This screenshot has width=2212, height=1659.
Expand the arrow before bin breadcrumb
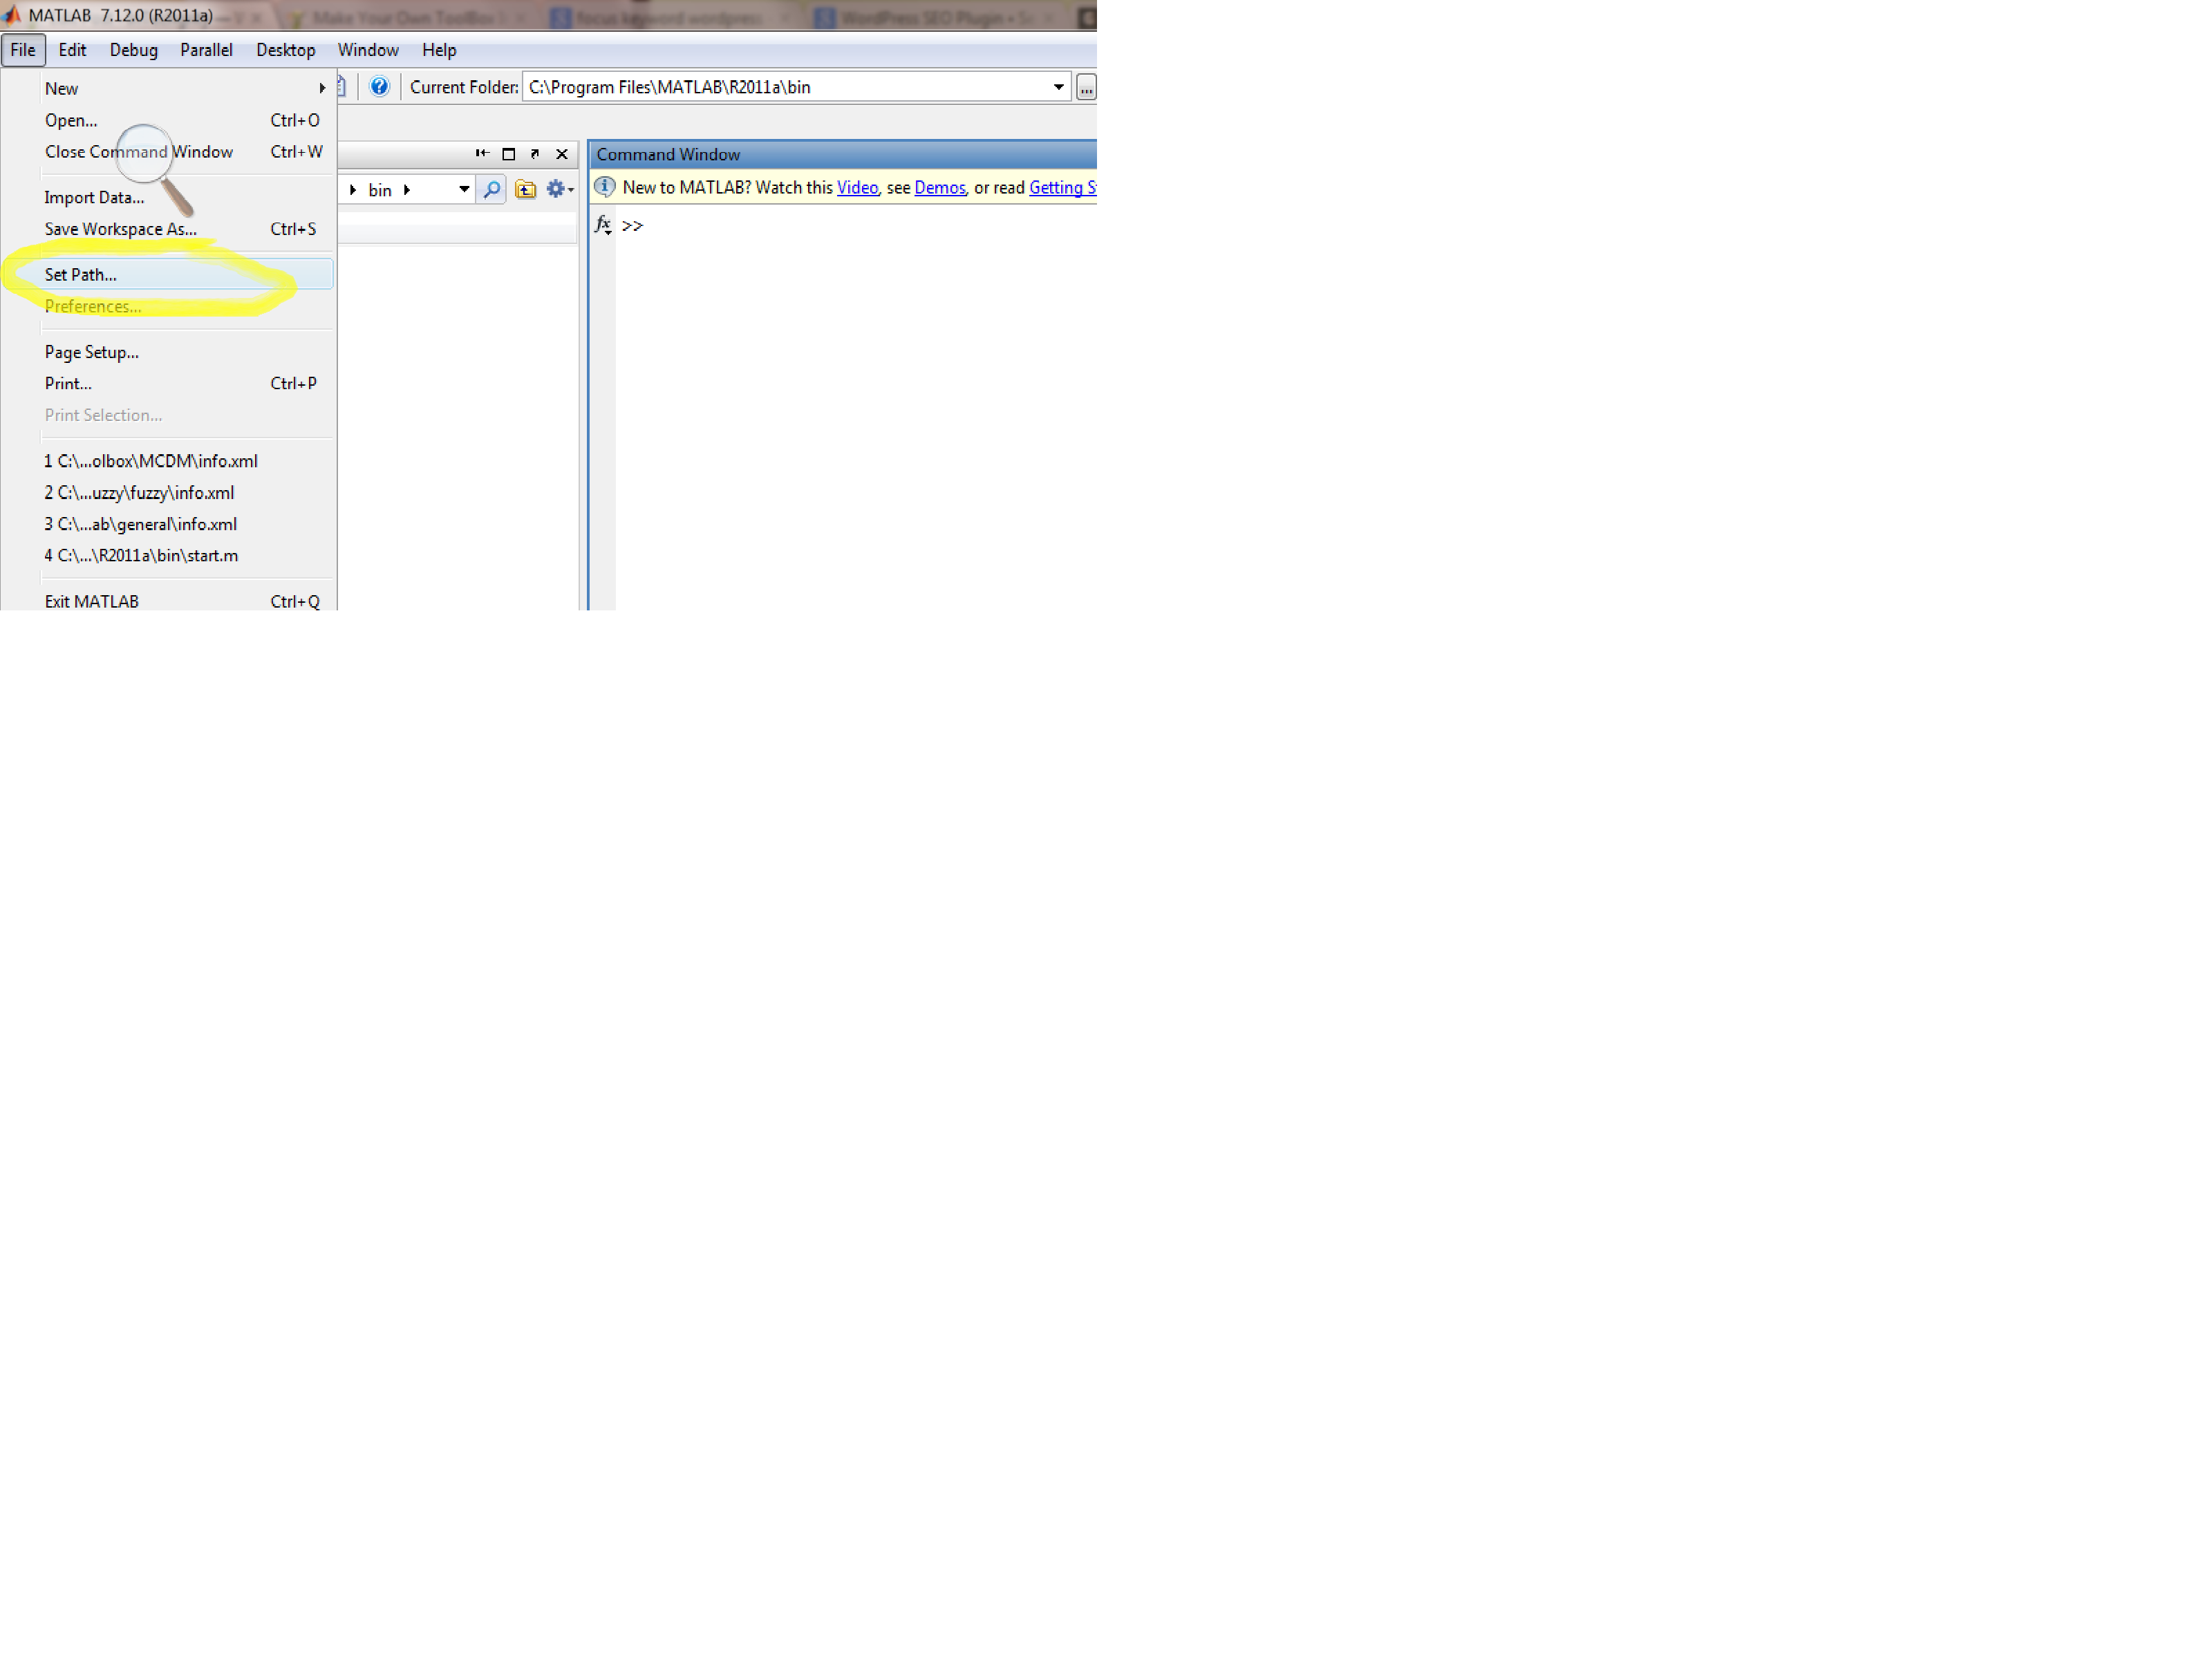[x=353, y=190]
